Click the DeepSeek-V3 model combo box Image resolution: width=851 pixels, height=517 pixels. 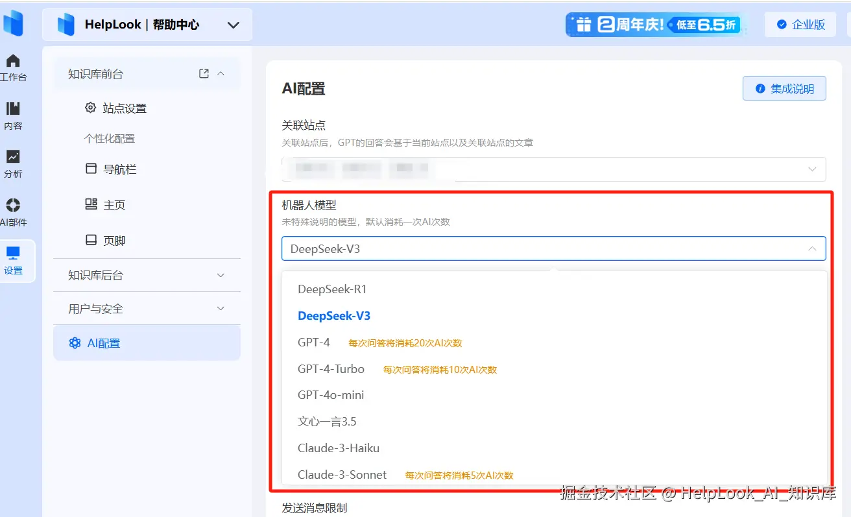click(553, 248)
